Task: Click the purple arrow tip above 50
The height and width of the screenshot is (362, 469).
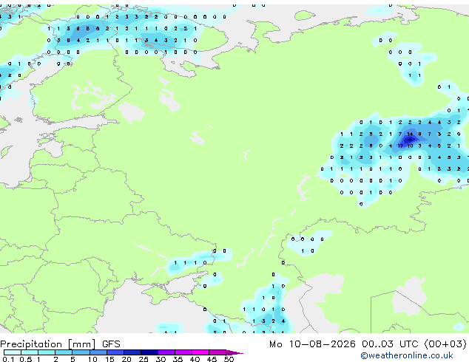Action: (x=234, y=352)
